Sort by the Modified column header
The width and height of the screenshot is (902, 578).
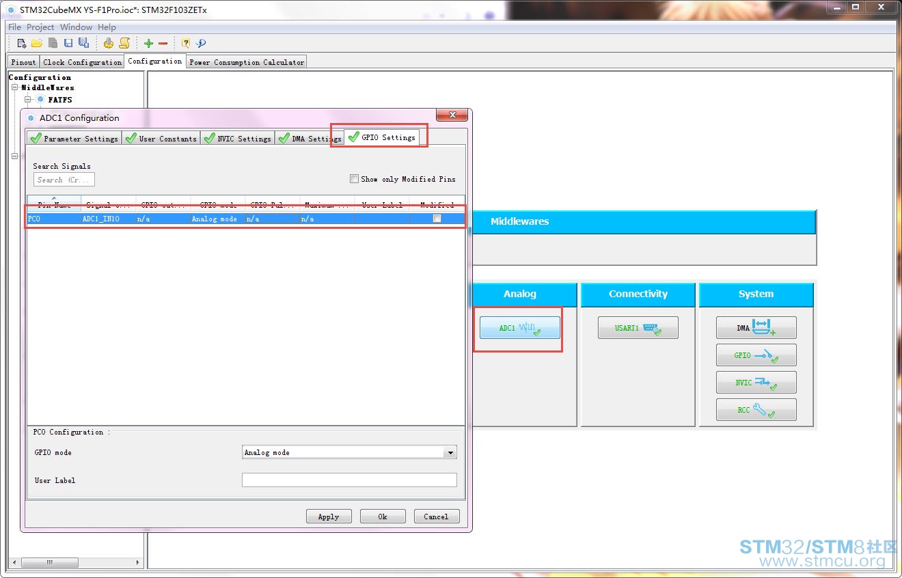tap(437, 204)
